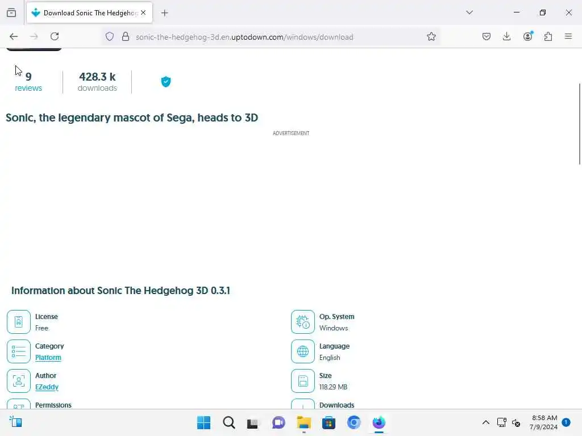Image resolution: width=582 pixels, height=436 pixels.
Task: Click the English language value
Action: tap(330, 358)
